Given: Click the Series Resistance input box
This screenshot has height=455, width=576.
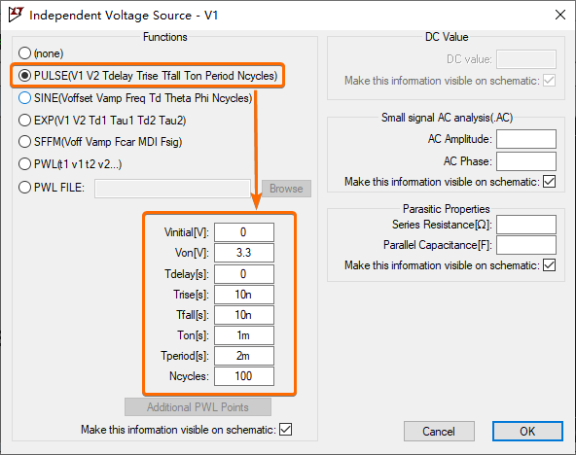Looking at the screenshot, I should pyautogui.click(x=526, y=225).
